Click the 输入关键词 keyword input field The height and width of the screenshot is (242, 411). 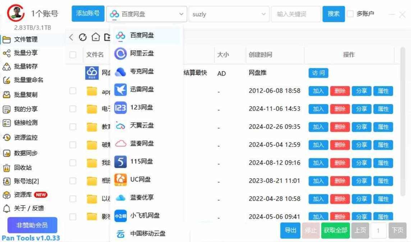pyautogui.click(x=296, y=14)
